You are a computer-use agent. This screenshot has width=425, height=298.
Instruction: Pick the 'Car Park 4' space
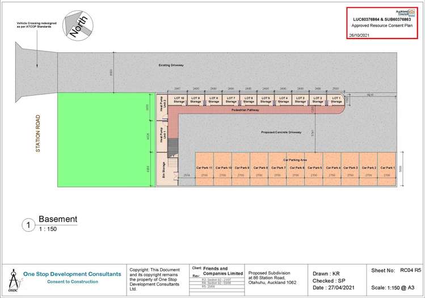[332, 169]
